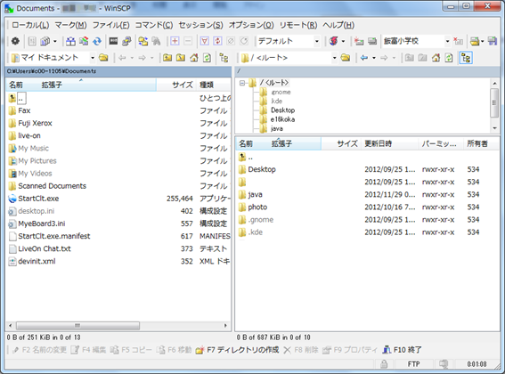This screenshot has width=505, height=374.
Task: Click the blue refresh synchronize icon
Action: click(x=97, y=41)
